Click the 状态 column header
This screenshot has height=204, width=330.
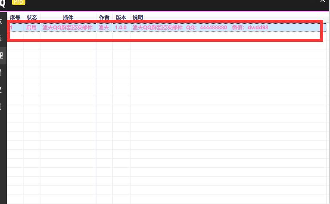32,17
